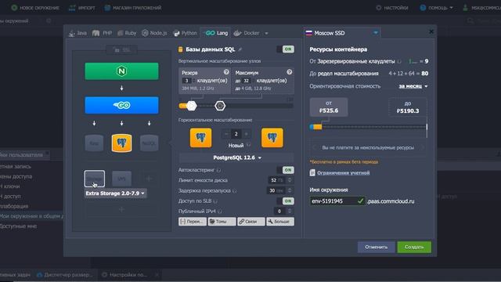
Task: Switch to the Ruby tab
Action: point(127,33)
